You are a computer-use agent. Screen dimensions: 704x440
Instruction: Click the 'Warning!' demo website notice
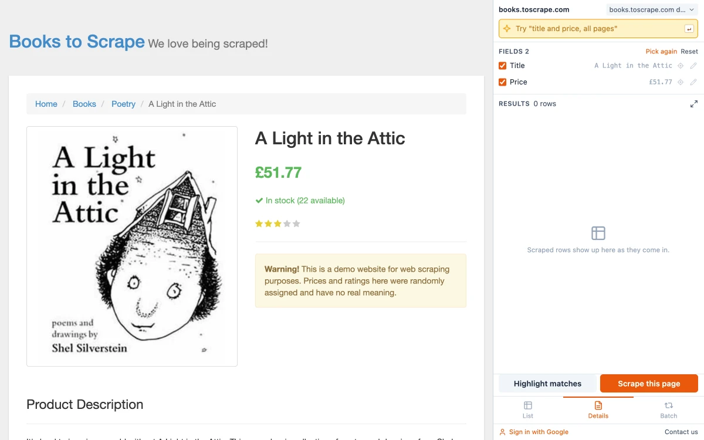click(x=361, y=281)
